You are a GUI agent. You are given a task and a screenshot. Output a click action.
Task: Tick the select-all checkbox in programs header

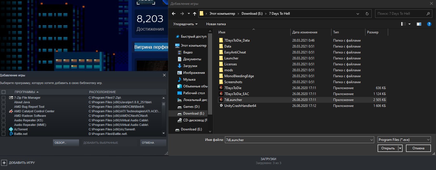3,92
